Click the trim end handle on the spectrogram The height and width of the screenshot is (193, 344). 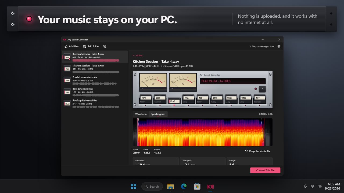tap(264, 132)
